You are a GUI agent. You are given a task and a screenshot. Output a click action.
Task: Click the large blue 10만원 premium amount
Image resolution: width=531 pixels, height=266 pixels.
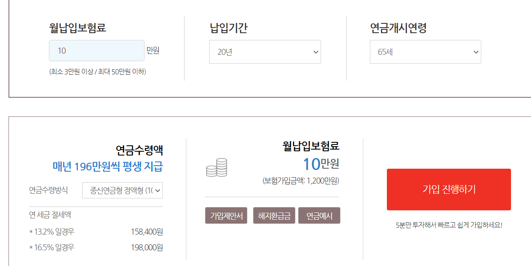coord(321,164)
